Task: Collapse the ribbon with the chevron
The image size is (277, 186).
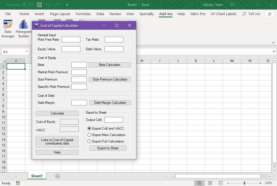Action: click(x=273, y=43)
